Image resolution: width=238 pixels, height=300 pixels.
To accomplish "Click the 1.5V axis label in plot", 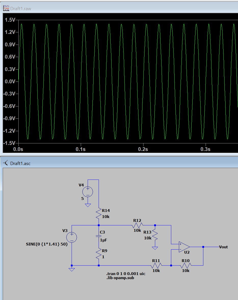I will point(10,20).
